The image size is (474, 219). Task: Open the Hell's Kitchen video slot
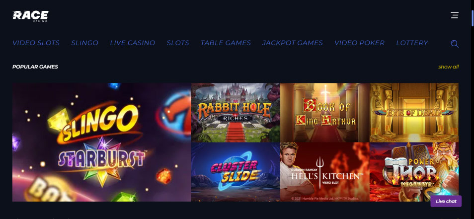point(325,172)
